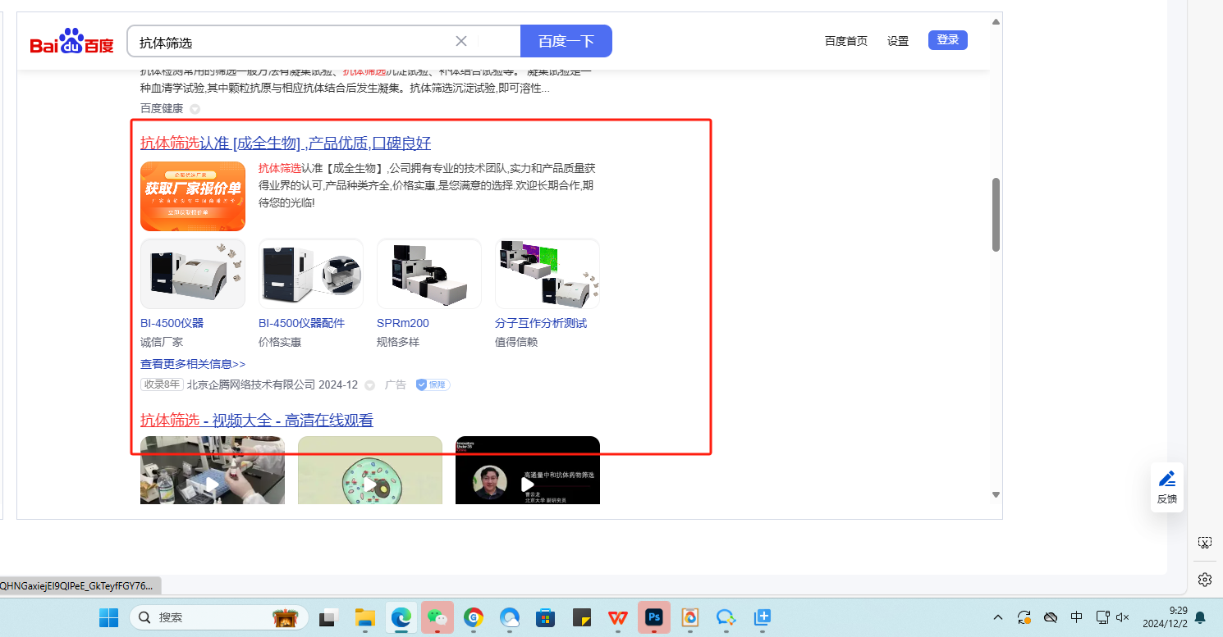Viewport: 1223px width, 637px height.
Task: Open the 百度首页 link
Action: point(846,41)
